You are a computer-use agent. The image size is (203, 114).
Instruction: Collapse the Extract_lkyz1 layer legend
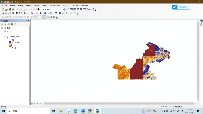click(5, 37)
